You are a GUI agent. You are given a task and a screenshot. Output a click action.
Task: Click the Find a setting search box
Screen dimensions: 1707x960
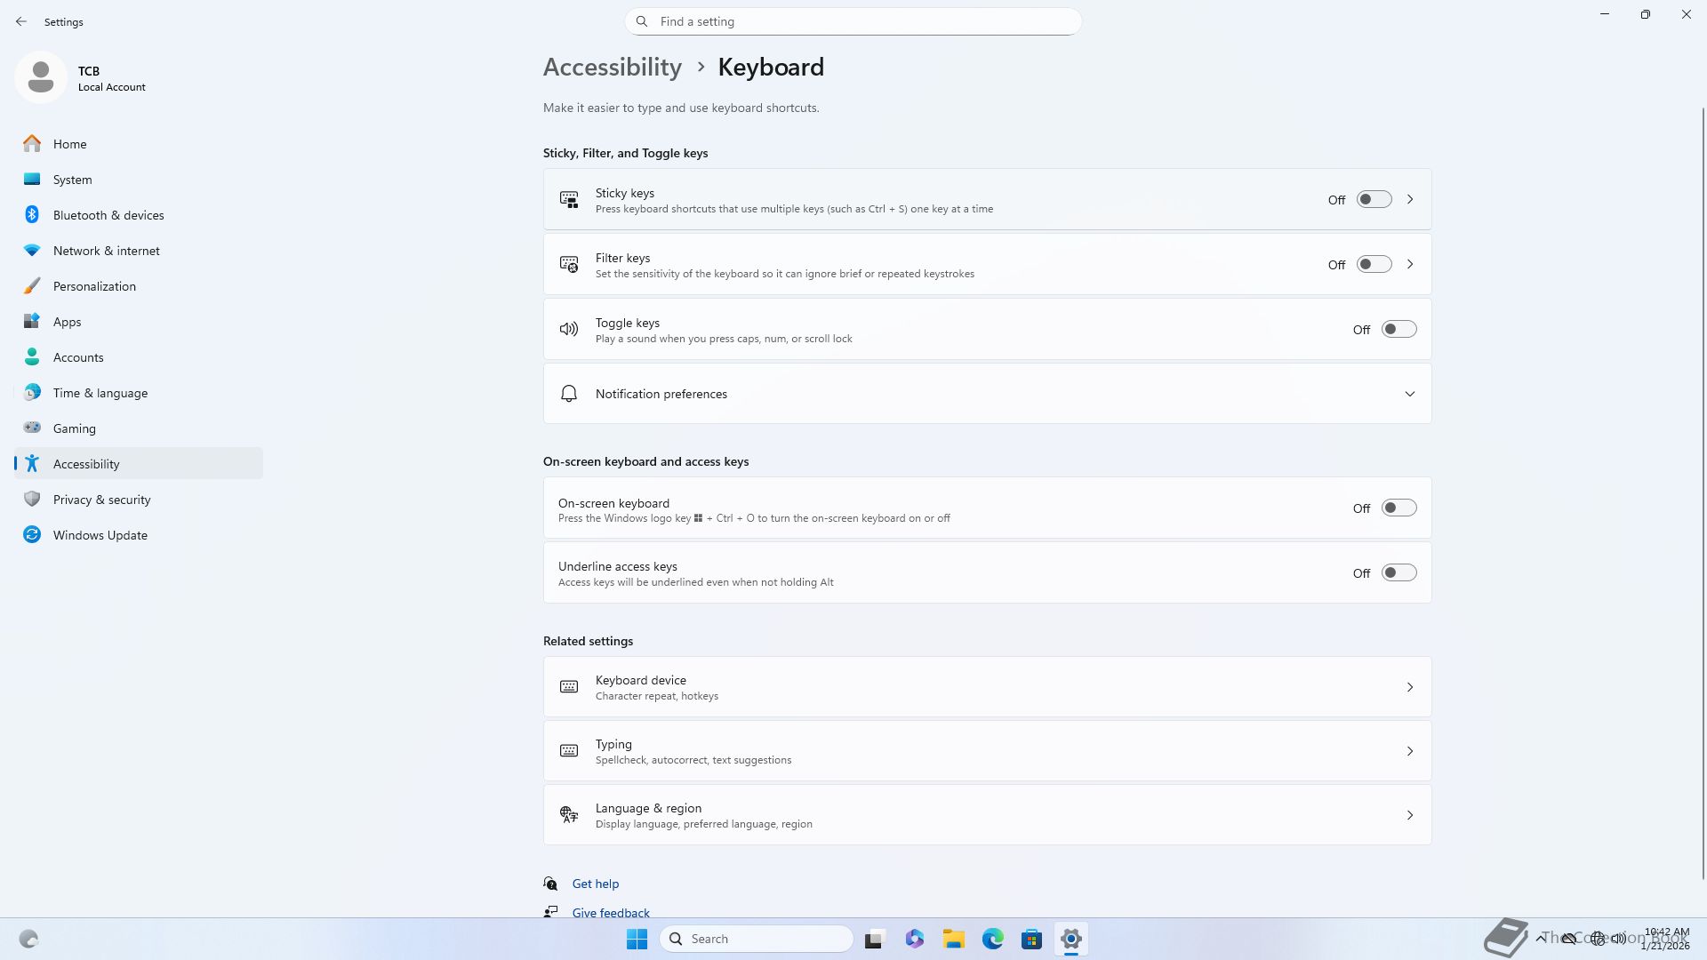pos(853,21)
